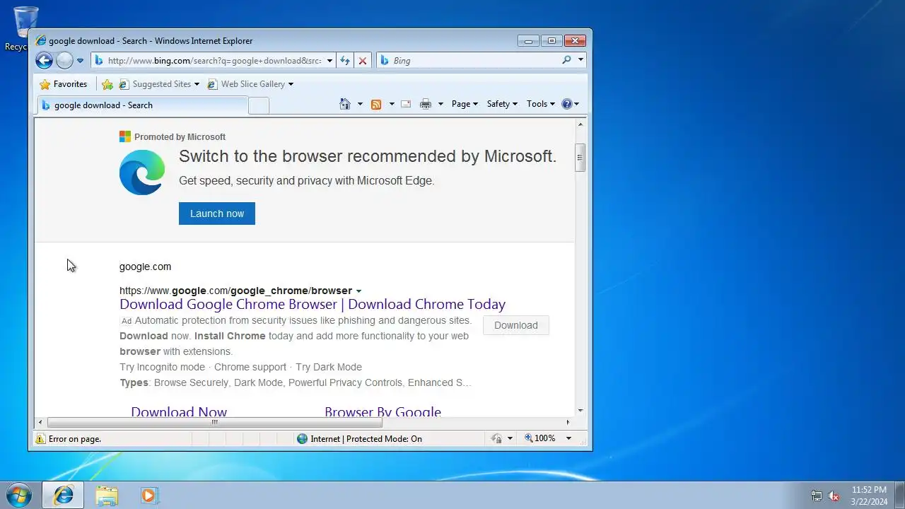This screenshot has height=509, width=905.
Task: Stop loading with the red X icon
Action: pos(363,61)
